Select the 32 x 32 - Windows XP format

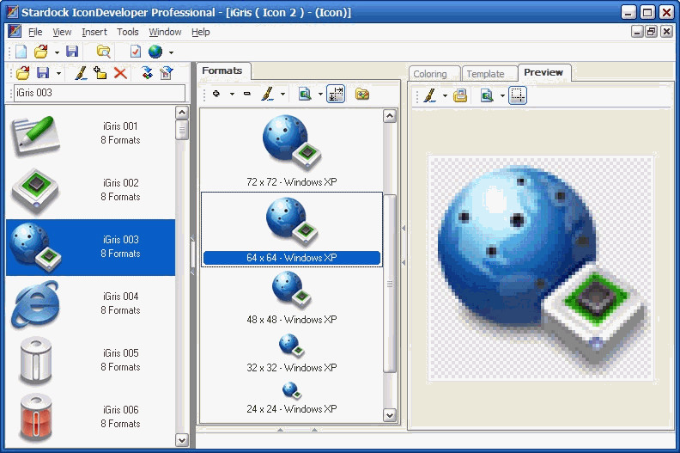coord(291,352)
